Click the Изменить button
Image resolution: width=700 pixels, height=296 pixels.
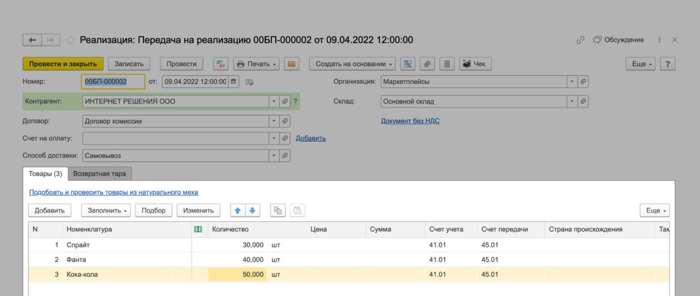click(198, 210)
